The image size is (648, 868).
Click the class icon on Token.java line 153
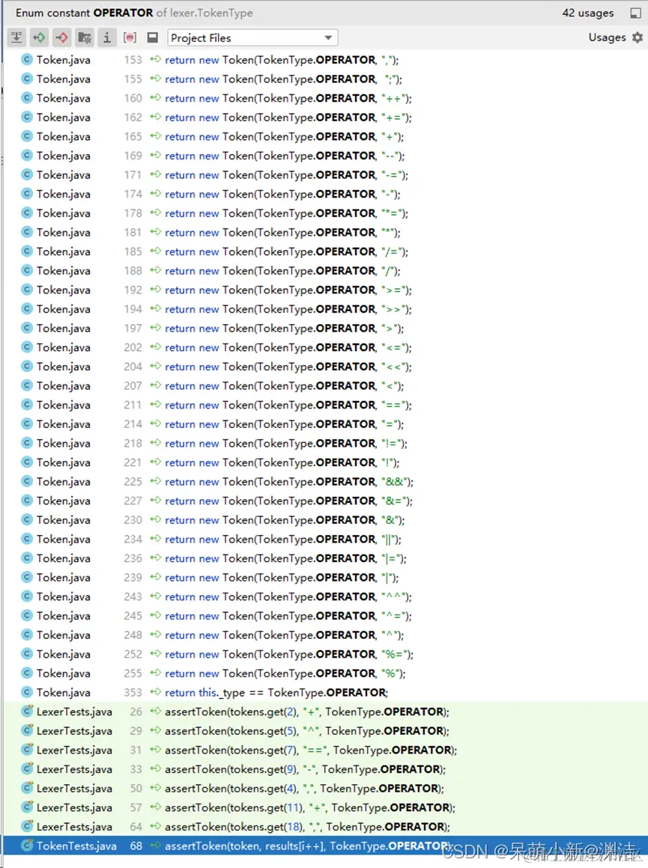point(27,59)
